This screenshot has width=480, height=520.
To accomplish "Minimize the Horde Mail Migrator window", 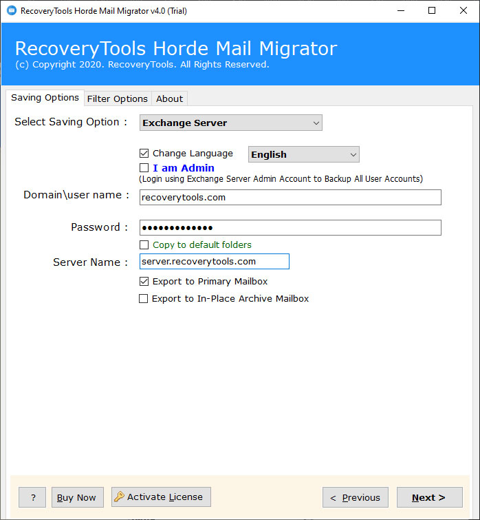I will 401,10.
